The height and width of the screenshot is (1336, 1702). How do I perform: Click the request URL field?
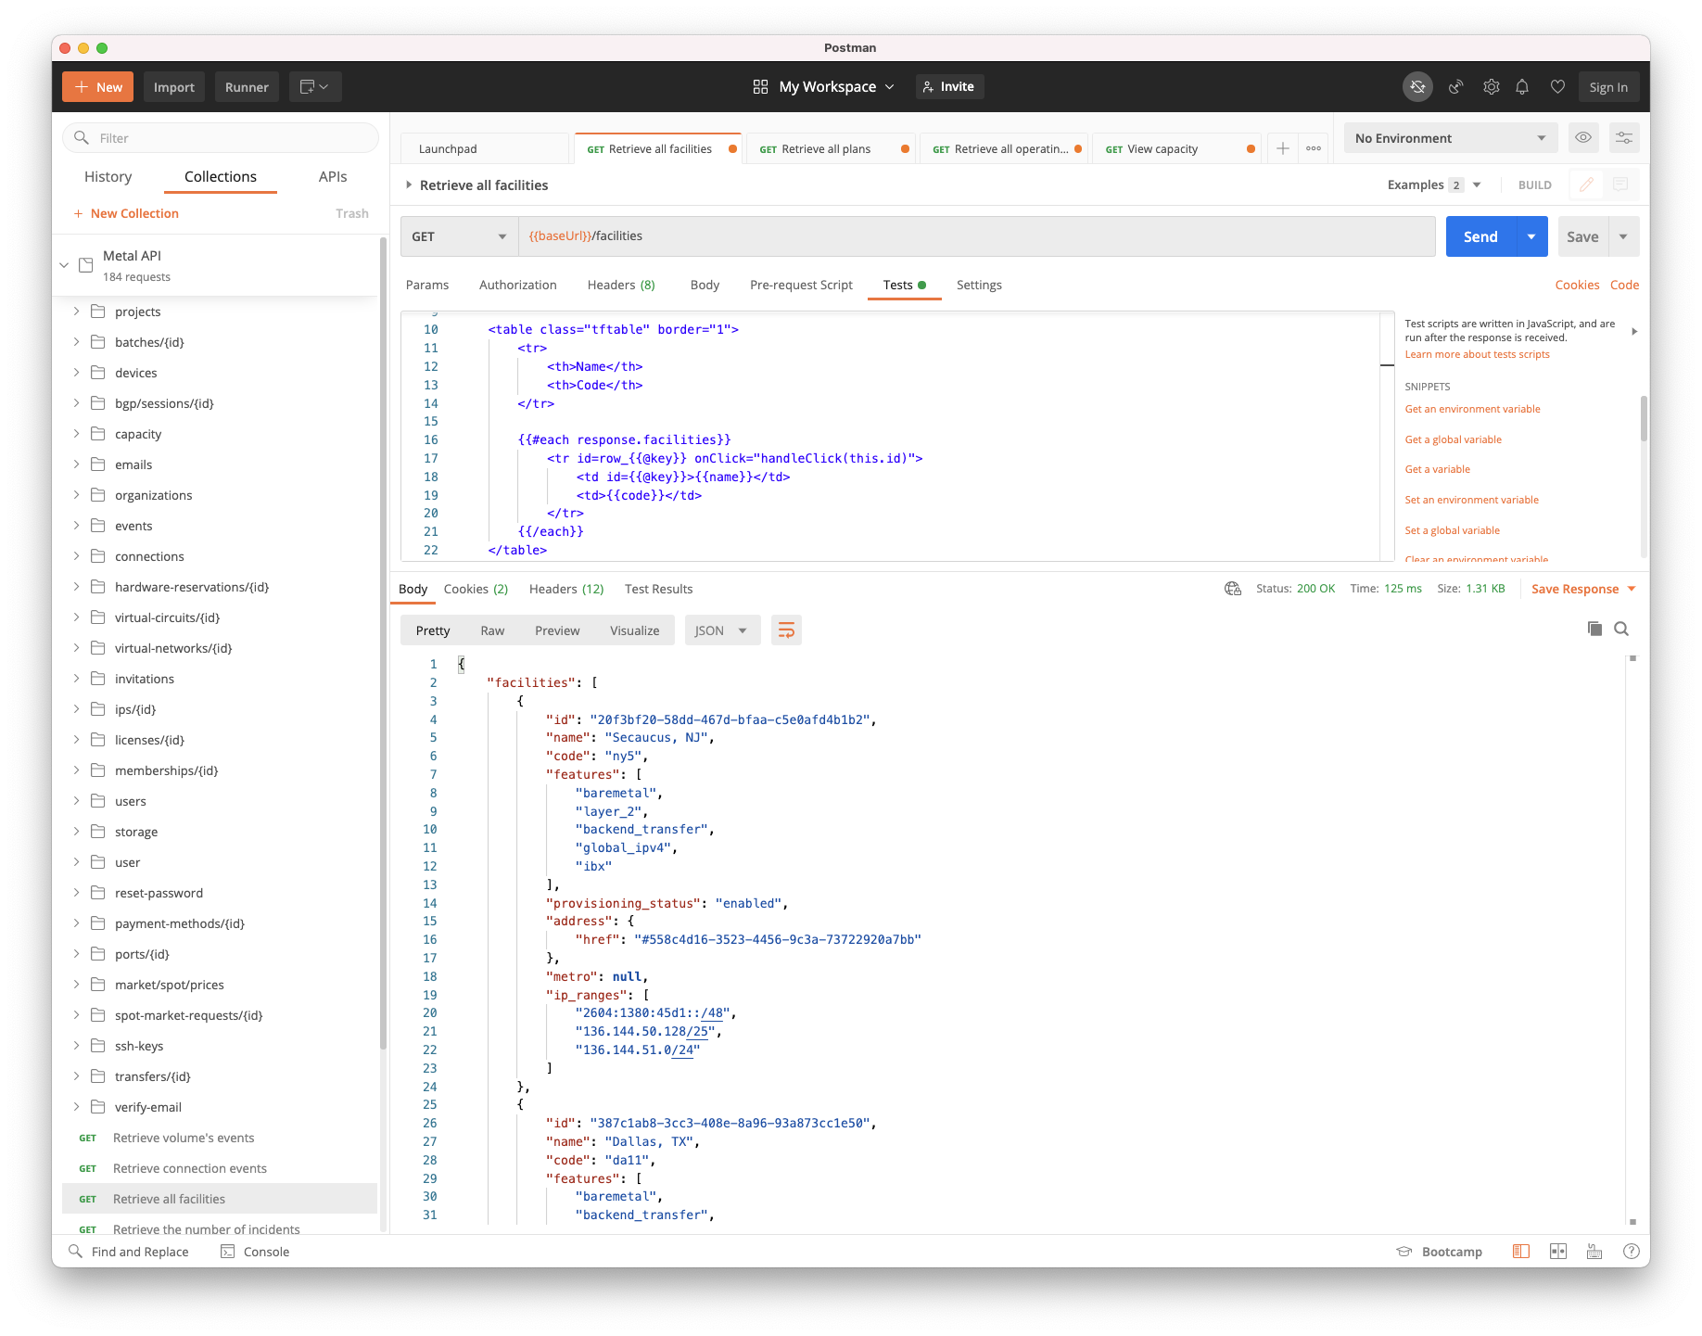pyautogui.click(x=976, y=236)
